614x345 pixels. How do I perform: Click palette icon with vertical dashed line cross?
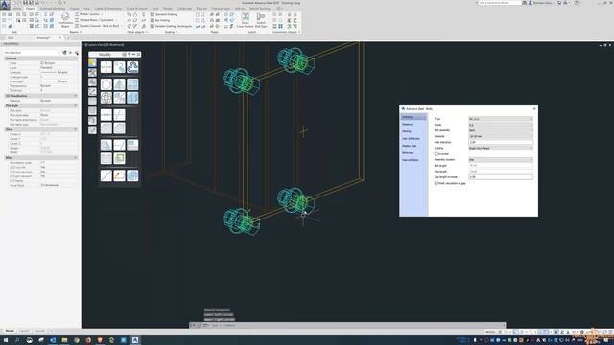[106, 67]
